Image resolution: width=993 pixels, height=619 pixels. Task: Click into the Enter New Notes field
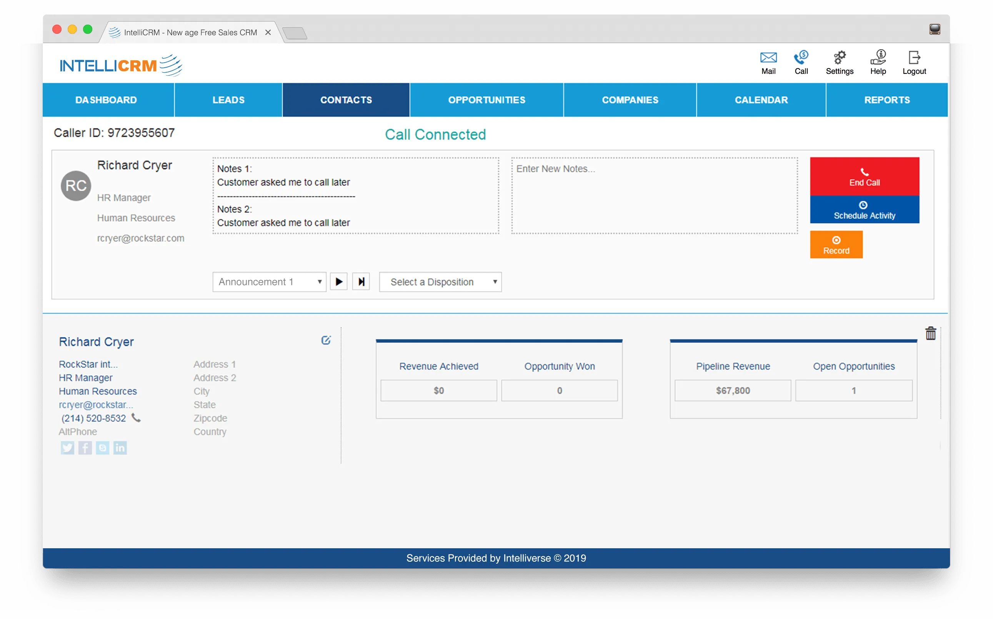(x=654, y=196)
